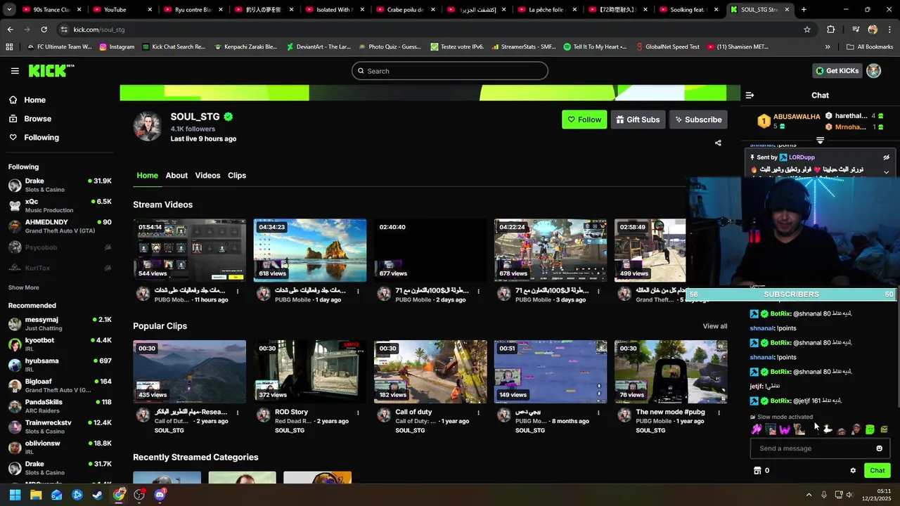The width and height of the screenshot is (900, 506).
Task: Click Show More under Following
Action: coord(24,287)
